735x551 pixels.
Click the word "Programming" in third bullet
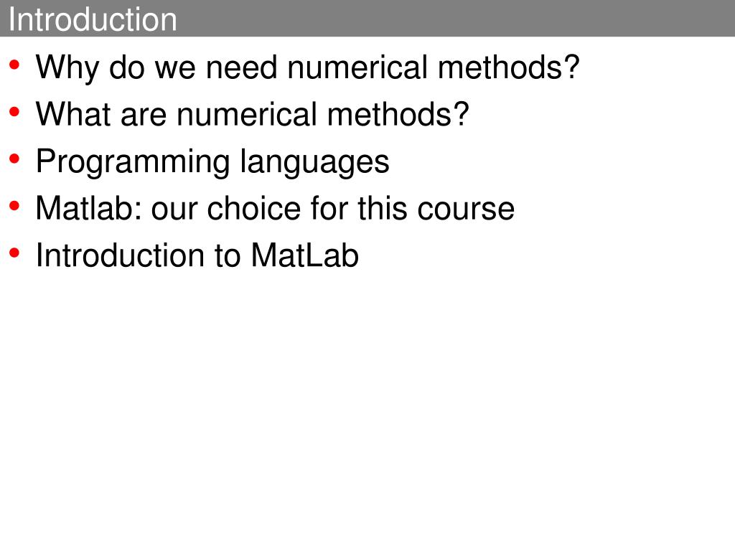point(133,163)
